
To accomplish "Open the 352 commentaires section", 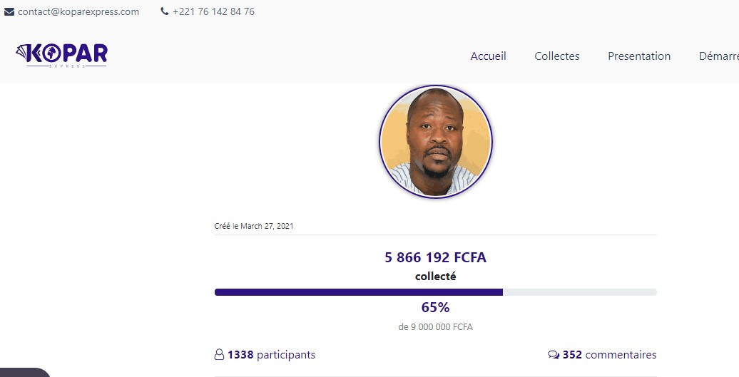I will click(x=609, y=355).
